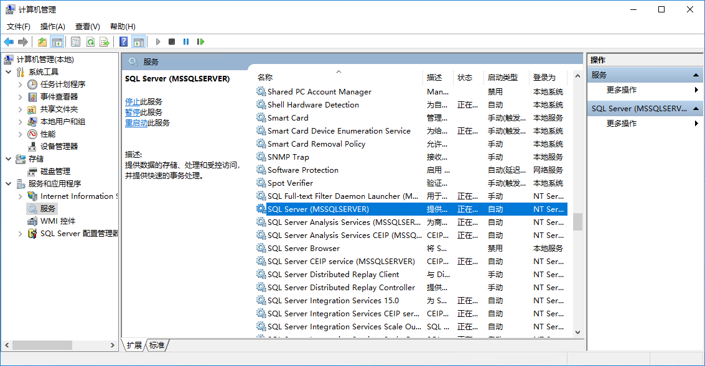Viewport: 705px width, 366px height.
Task: Sort by the 登录为 column header
Action: 548,77
